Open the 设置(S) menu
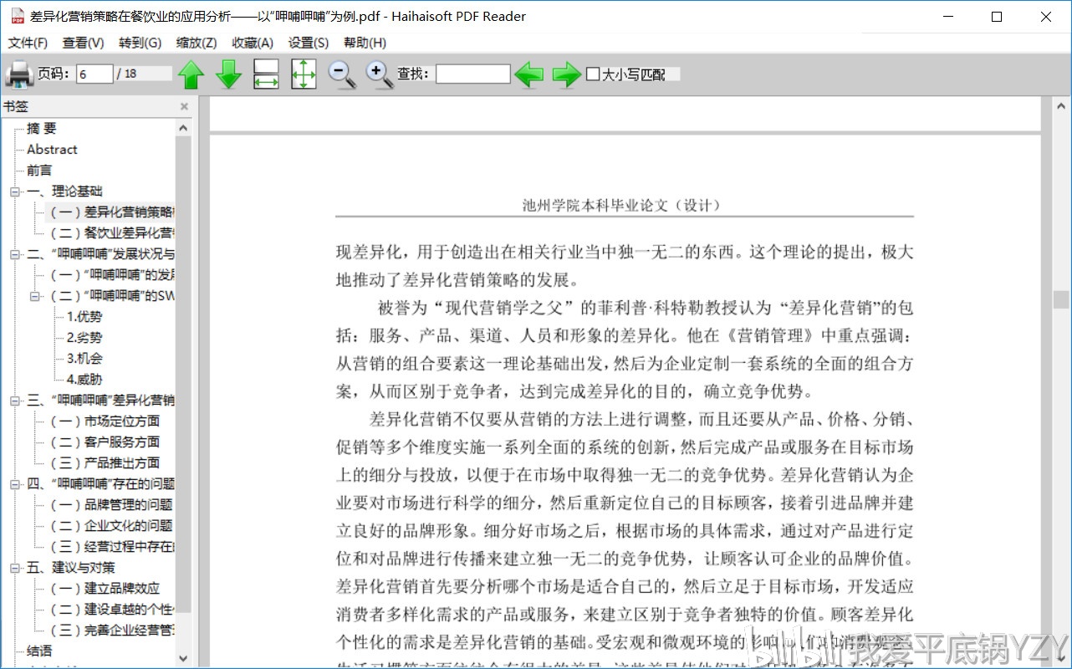The height and width of the screenshot is (669, 1072). 308,43
